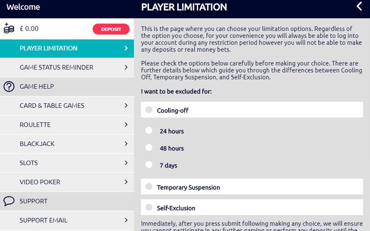370x231 pixels.
Task: Open the Slots help section
Action: pos(67,163)
